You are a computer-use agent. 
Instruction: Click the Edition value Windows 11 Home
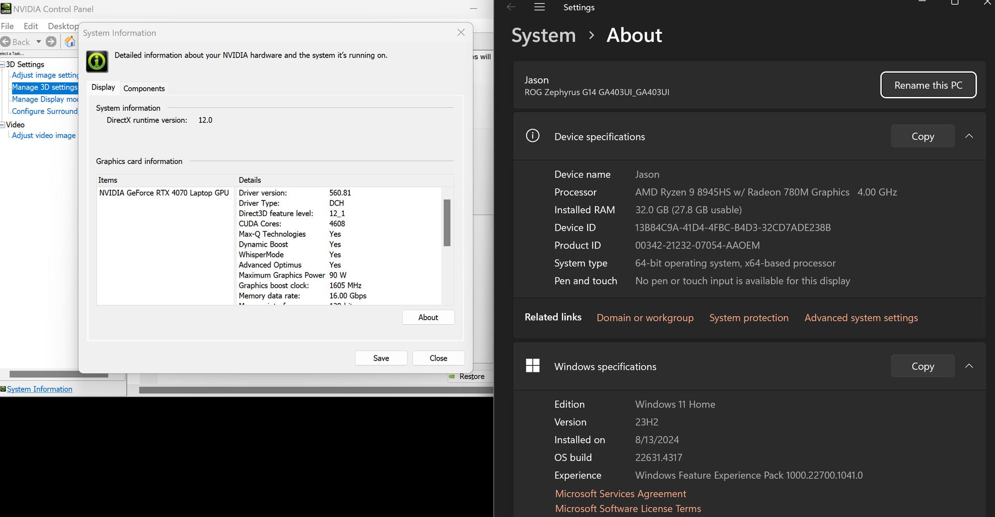click(675, 404)
